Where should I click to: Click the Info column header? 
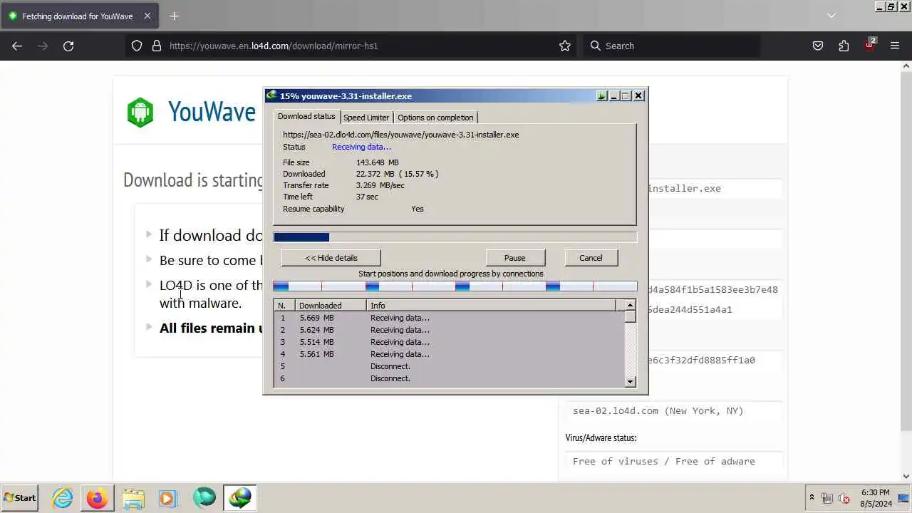click(x=492, y=306)
